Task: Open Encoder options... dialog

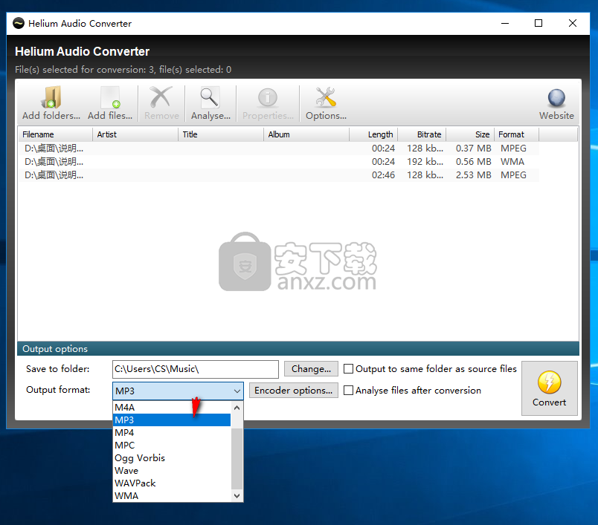Action: tap(293, 391)
